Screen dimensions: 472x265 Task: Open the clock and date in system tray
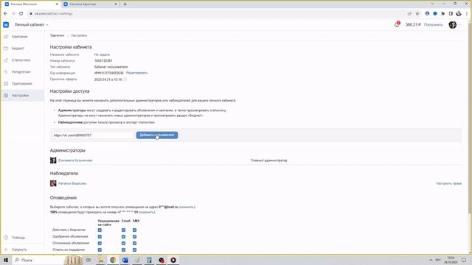pyautogui.click(x=451, y=260)
